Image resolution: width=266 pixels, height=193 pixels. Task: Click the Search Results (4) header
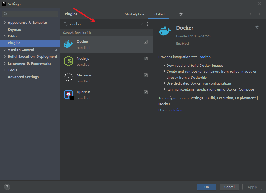(x=77, y=33)
